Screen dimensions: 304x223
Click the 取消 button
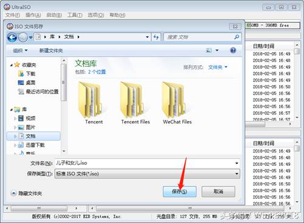pyautogui.click(x=218, y=191)
